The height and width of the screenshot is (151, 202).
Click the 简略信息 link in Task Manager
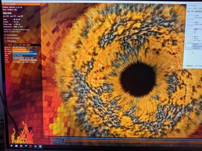coord(190,66)
